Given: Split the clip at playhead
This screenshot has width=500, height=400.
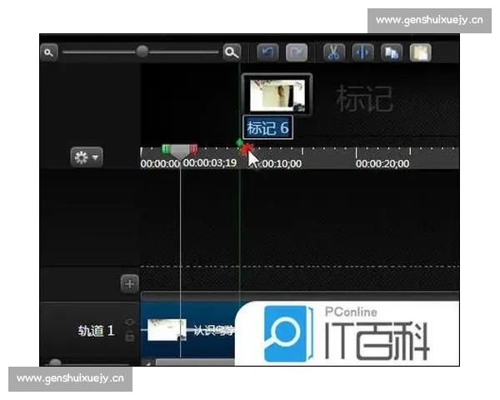Looking at the screenshot, I should click(x=362, y=52).
